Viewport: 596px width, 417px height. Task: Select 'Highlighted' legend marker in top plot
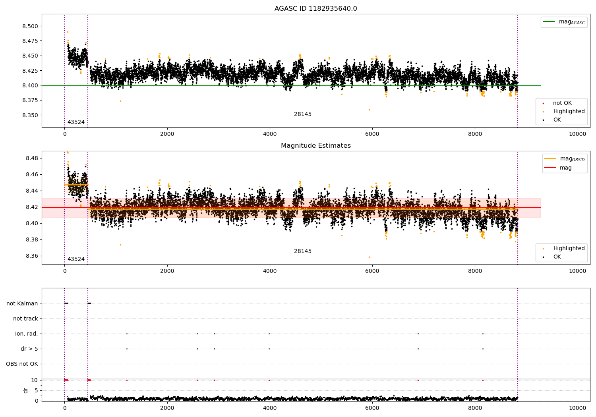pyautogui.click(x=543, y=112)
